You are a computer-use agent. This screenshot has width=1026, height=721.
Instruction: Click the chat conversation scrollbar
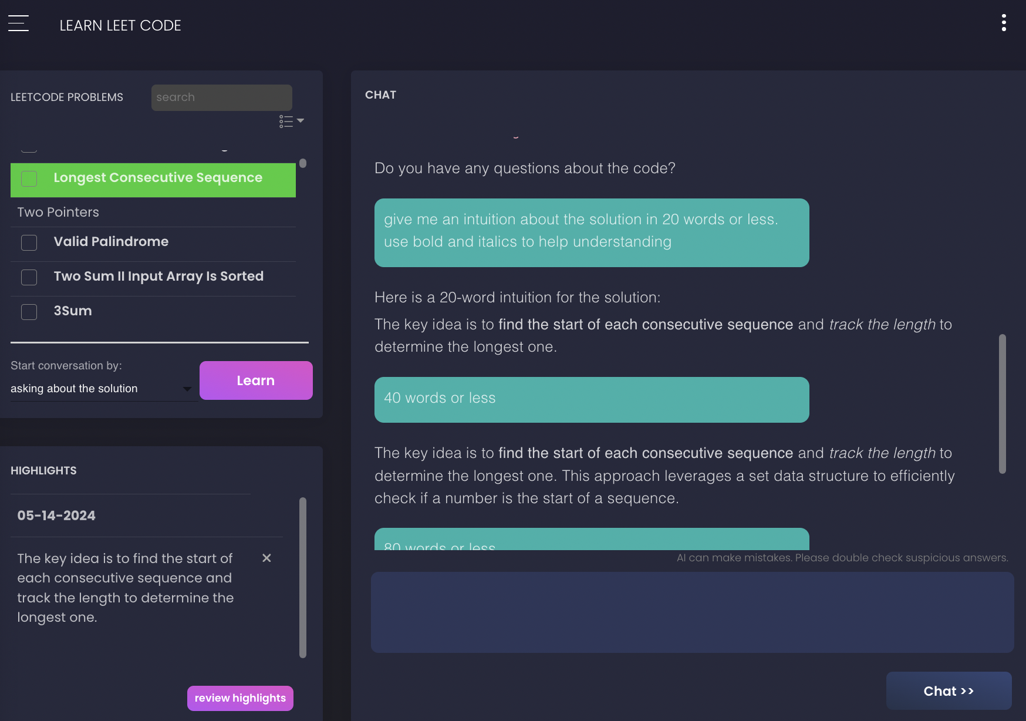1003,403
